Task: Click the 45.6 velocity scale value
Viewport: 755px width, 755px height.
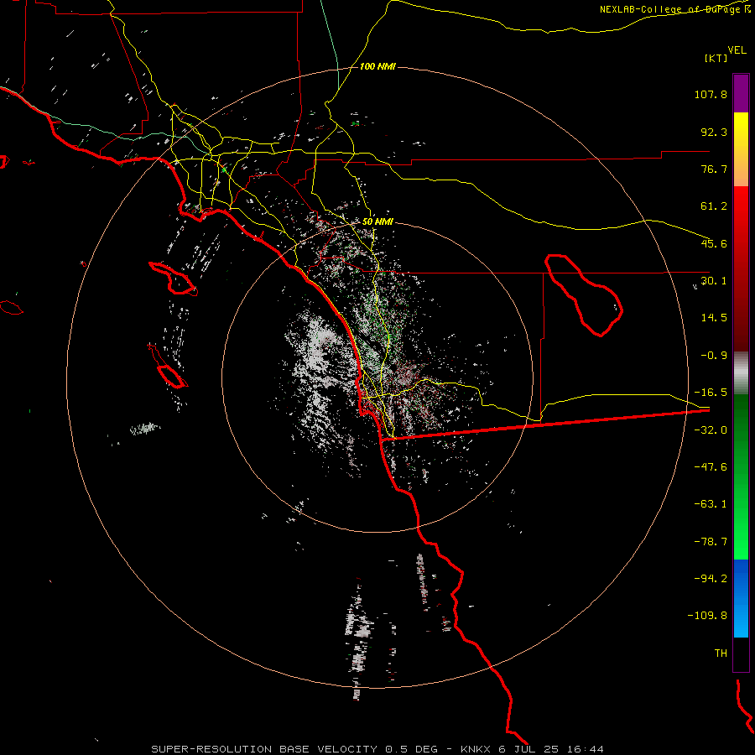Action: click(714, 243)
